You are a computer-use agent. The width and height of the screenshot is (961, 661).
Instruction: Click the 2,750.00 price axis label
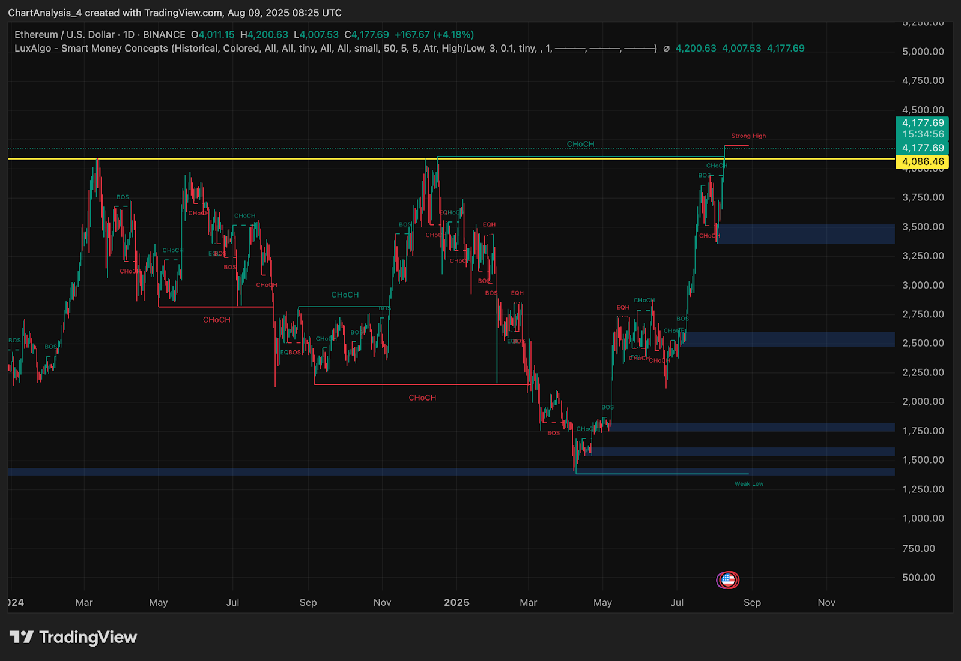click(923, 314)
